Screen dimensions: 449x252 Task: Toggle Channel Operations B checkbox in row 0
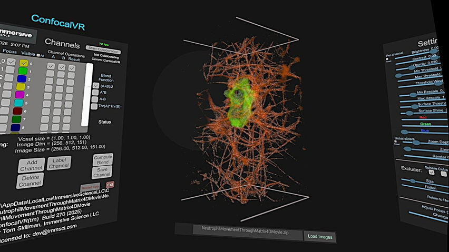point(62,67)
